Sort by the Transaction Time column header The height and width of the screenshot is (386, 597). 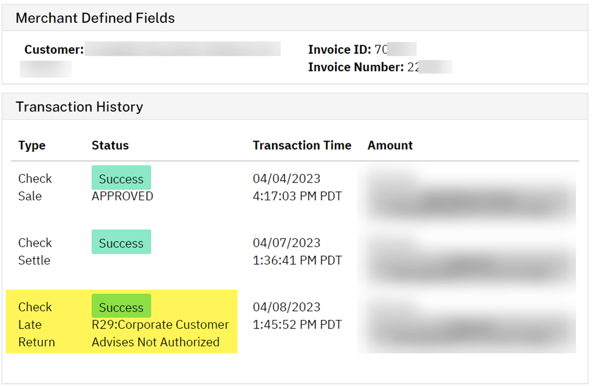302,145
